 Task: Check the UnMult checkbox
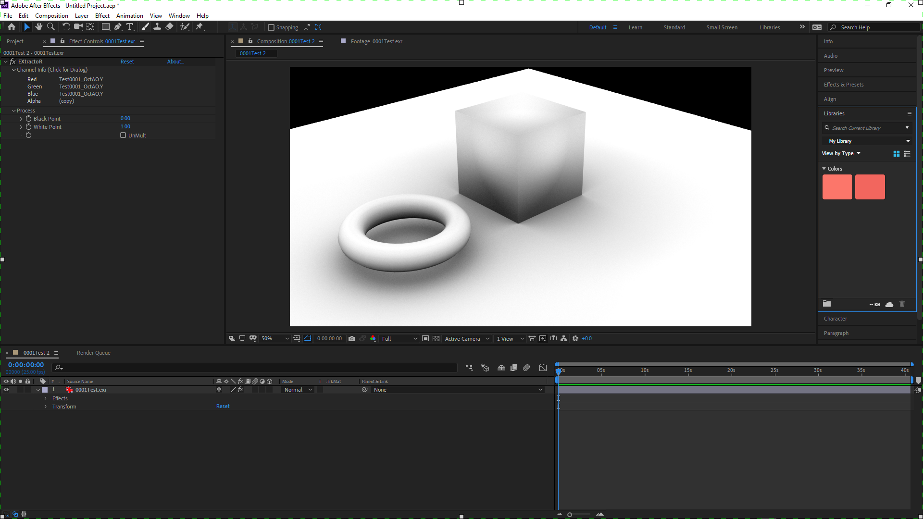(x=123, y=136)
